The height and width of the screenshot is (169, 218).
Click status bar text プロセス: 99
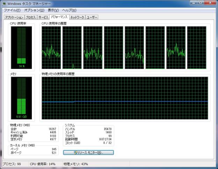(x=12, y=164)
